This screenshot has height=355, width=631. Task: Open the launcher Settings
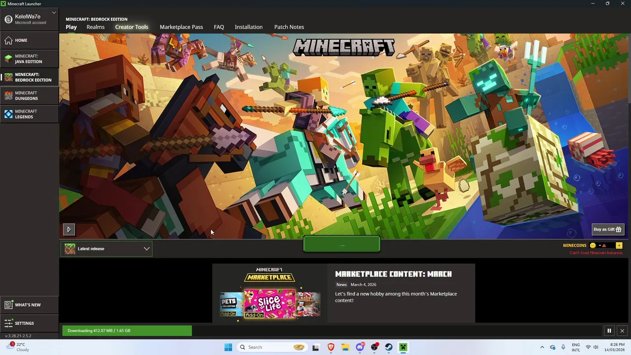29,323
